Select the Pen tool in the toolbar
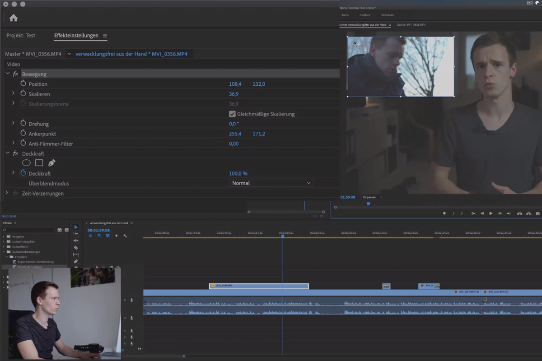The height and width of the screenshot is (361, 542). pos(76,261)
